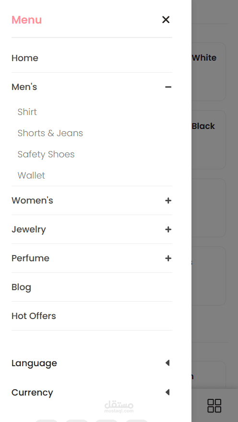Choose Safety Shoes under Men's
The width and height of the screenshot is (238, 422).
tap(46, 154)
